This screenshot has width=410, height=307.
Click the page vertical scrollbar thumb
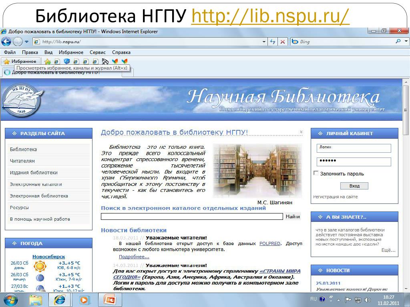pyautogui.click(x=406, y=110)
